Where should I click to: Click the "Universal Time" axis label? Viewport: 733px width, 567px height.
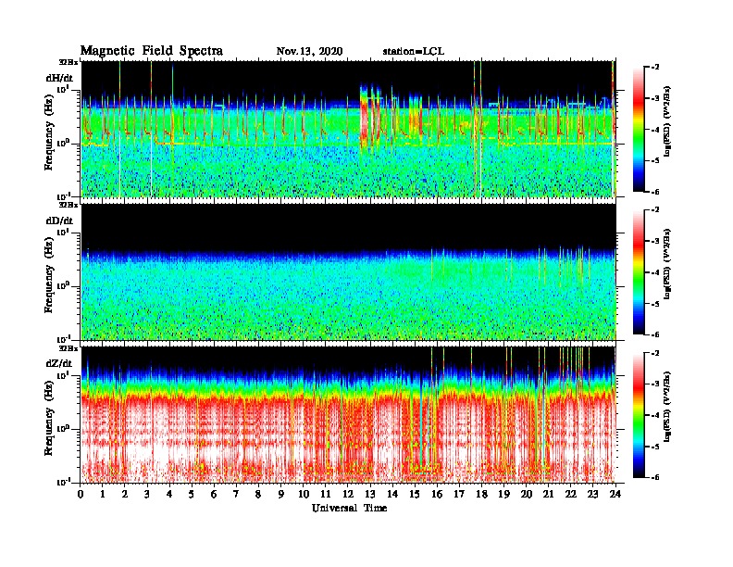(349, 508)
